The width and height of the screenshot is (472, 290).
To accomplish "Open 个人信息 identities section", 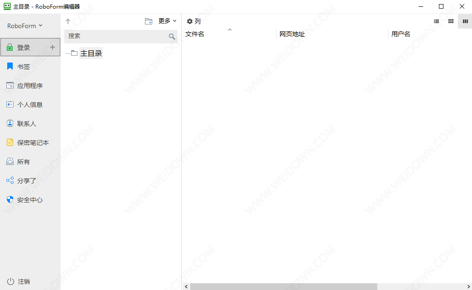I will [30, 105].
